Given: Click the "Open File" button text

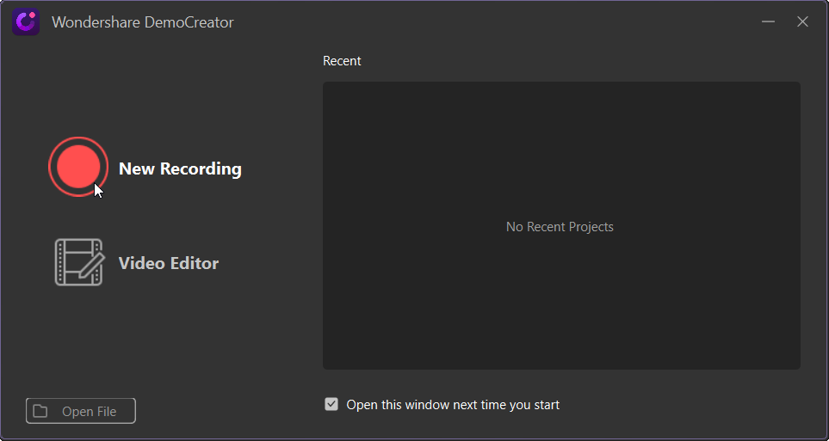Looking at the screenshot, I should tap(89, 412).
